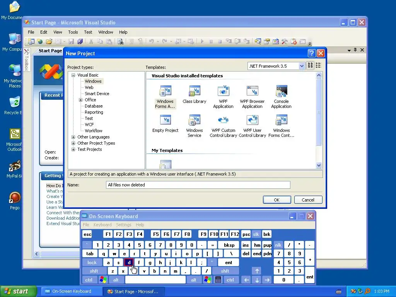396x297 pixels.
Task: Open the File menu in Visual Studio
Action: [x=31, y=32]
